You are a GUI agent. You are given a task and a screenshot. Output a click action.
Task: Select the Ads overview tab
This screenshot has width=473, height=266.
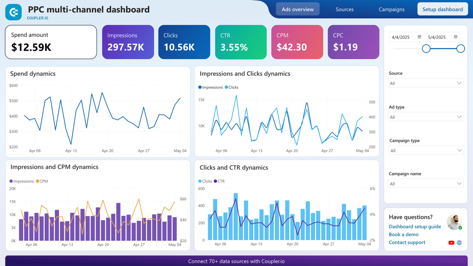click(x=297, y=9)
